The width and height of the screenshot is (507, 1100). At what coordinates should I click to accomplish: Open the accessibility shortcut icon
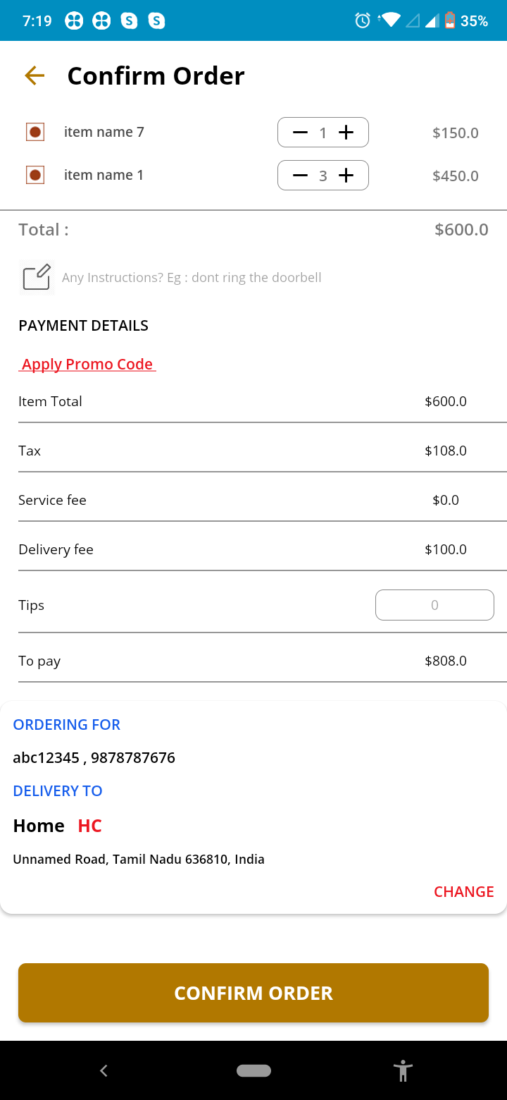coord(403,1070)
